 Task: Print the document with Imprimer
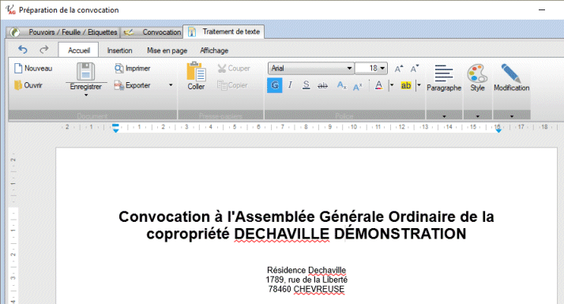tap(133, 69)
